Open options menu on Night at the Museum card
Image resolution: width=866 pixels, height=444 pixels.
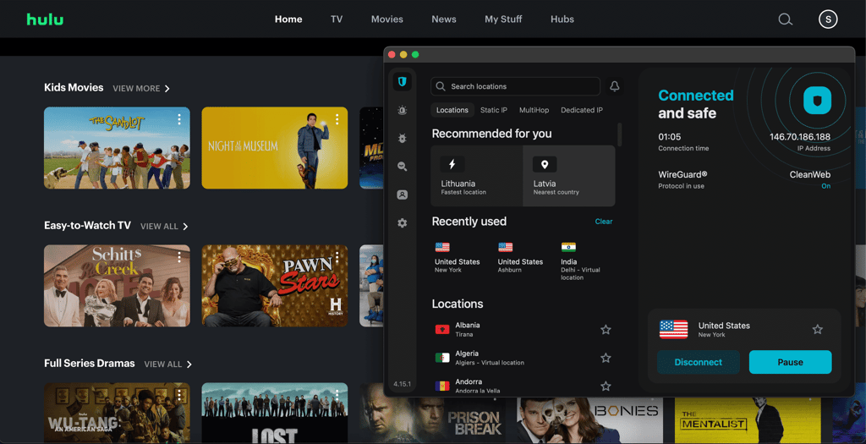[x=337, y=119]
